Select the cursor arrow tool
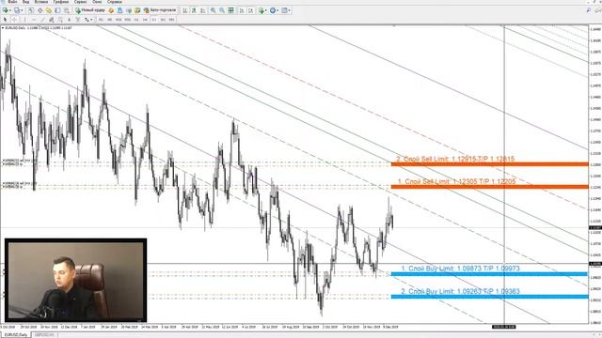The image size is (602, 338). click(5, 19)
